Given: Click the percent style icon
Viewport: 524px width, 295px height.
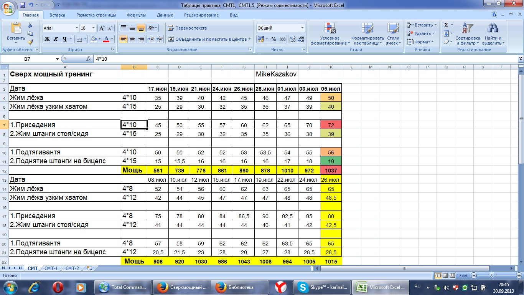Looking at the screenshot, I should pos(274,39).
